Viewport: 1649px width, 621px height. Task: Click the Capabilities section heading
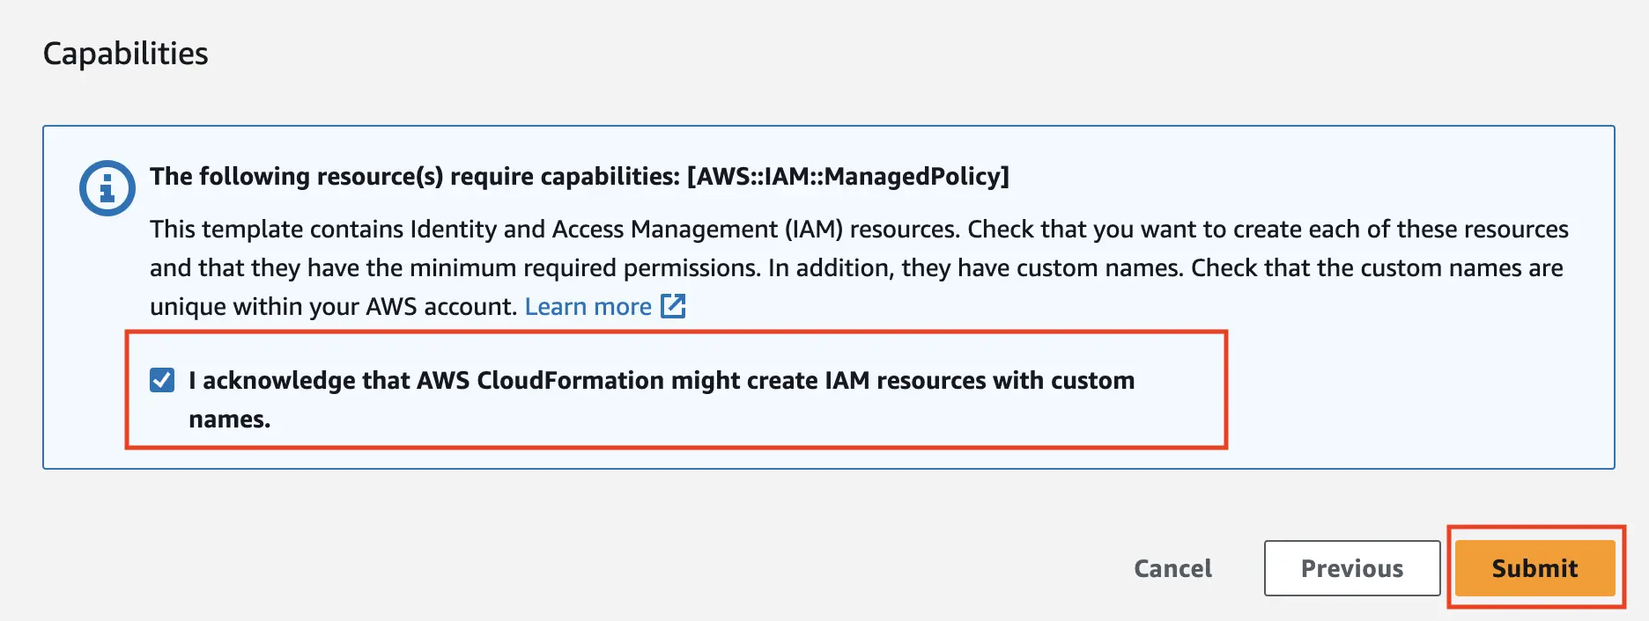click(126, 54)
